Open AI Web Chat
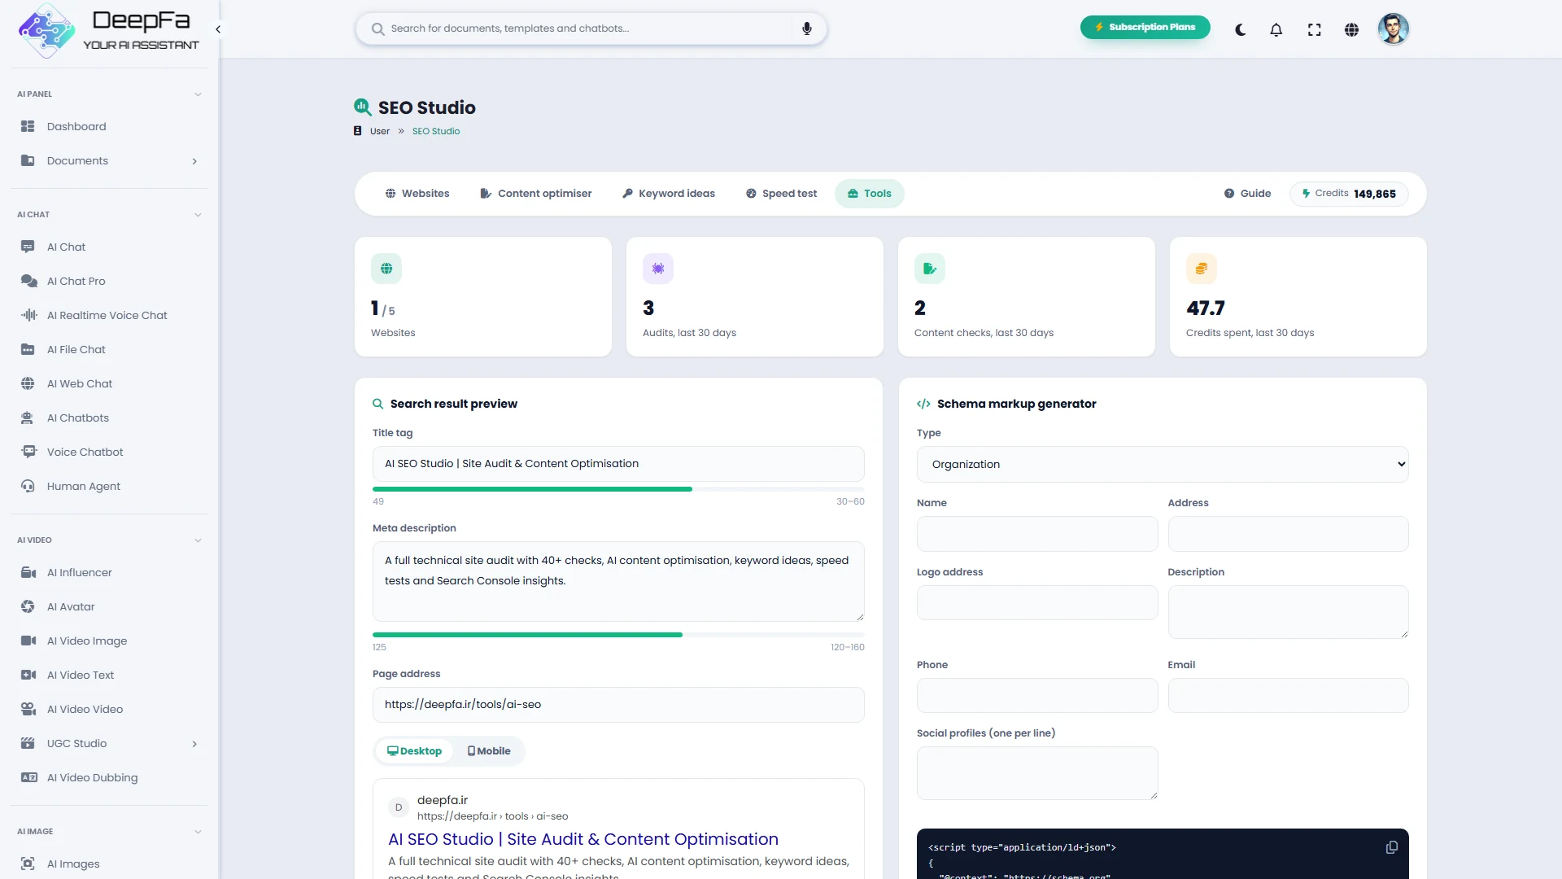Image resolution: width=1562 pixels, height=879 pixels. [x=109, y=383]
